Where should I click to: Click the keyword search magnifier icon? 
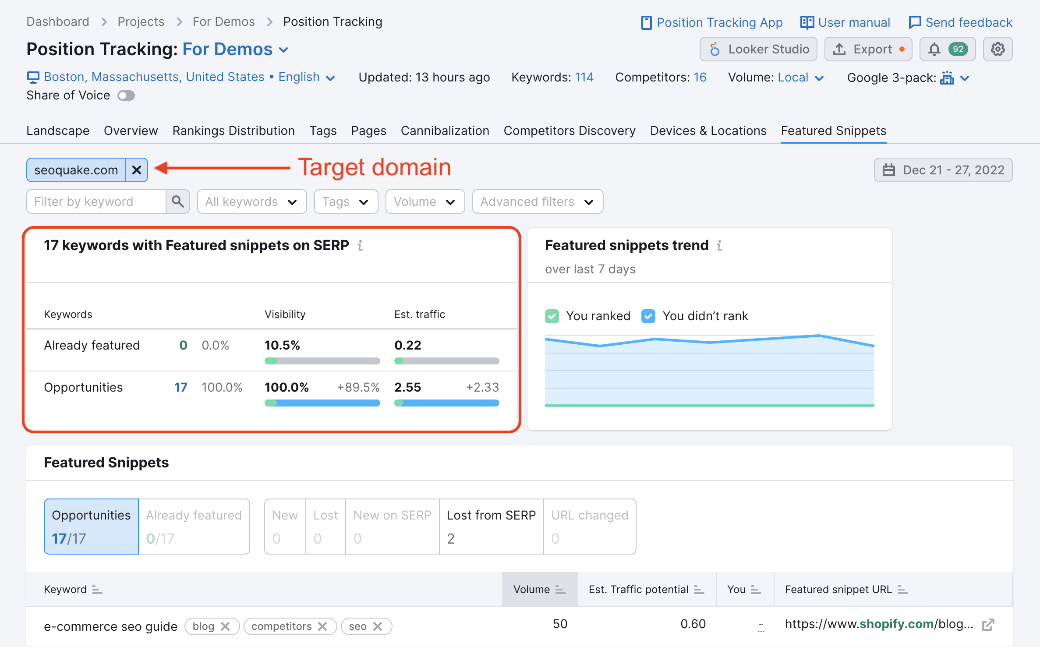click(x=177, y=202)
